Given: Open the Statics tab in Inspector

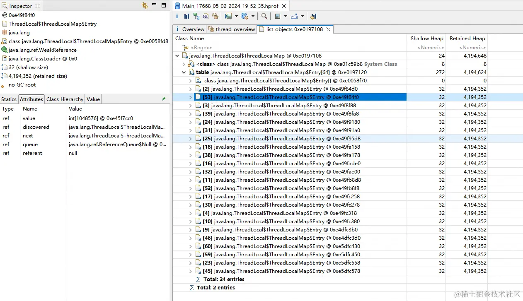Looking at the screenshot, I should point(9,99).
